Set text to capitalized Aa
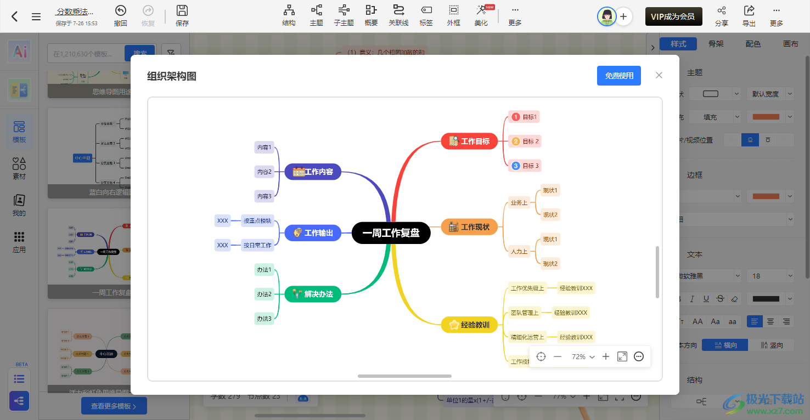 coord(715,322)
